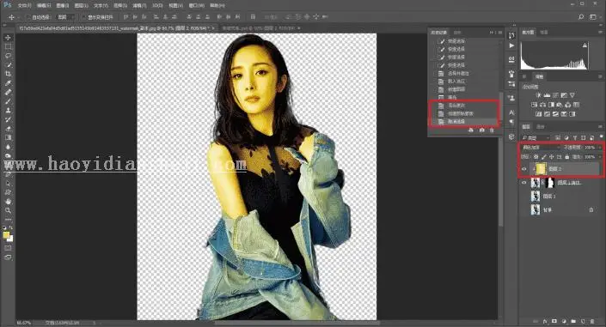Select the Gradient tool
The image size is (606, 327).
[x=8, y=138]
